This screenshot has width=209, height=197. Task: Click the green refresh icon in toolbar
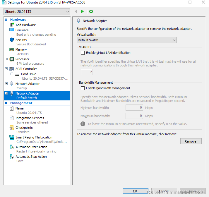(x=91, y=11)
